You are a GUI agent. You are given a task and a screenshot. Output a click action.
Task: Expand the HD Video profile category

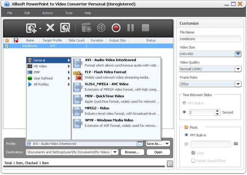coord(49,66)
